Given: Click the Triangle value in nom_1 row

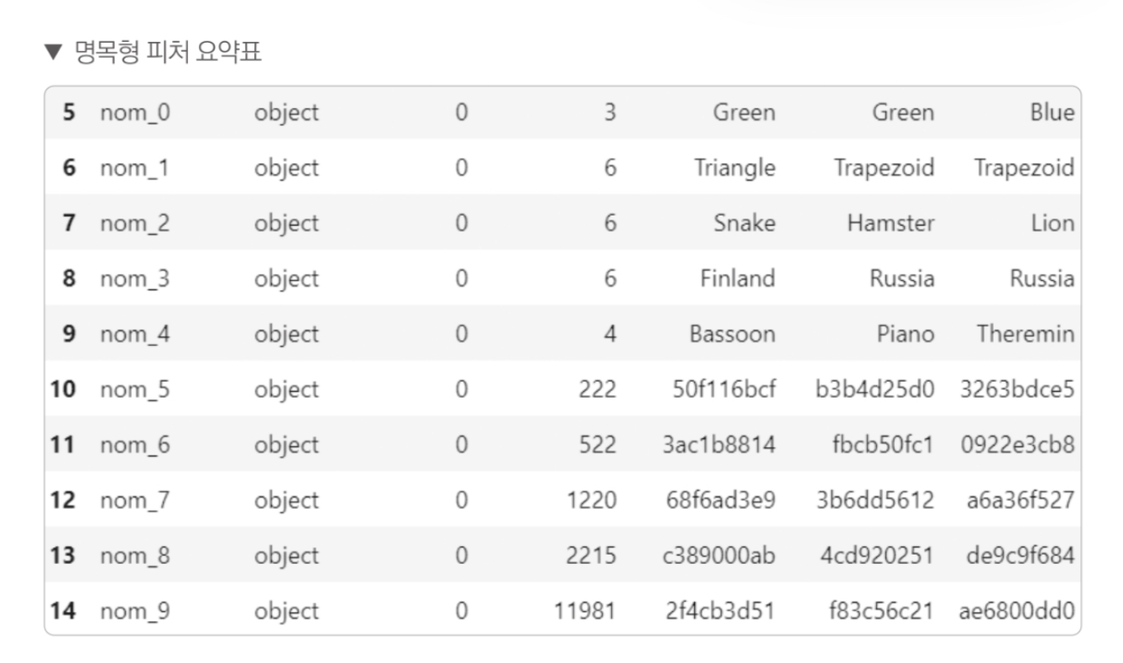Looking at the screenshot, I should pos(734,168).
